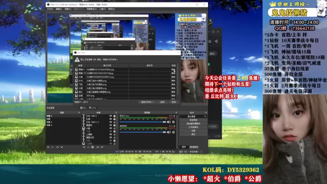
Task: Select 场景 2 in the Scenes list
Action: click(x=63, y=116)
